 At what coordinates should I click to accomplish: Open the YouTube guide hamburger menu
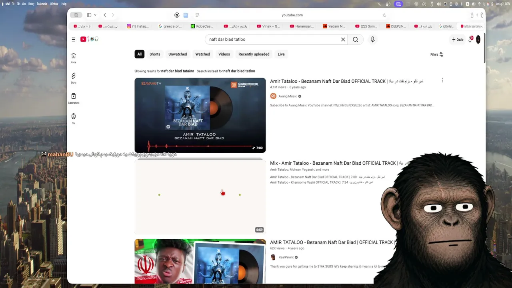tap(74, 39)
